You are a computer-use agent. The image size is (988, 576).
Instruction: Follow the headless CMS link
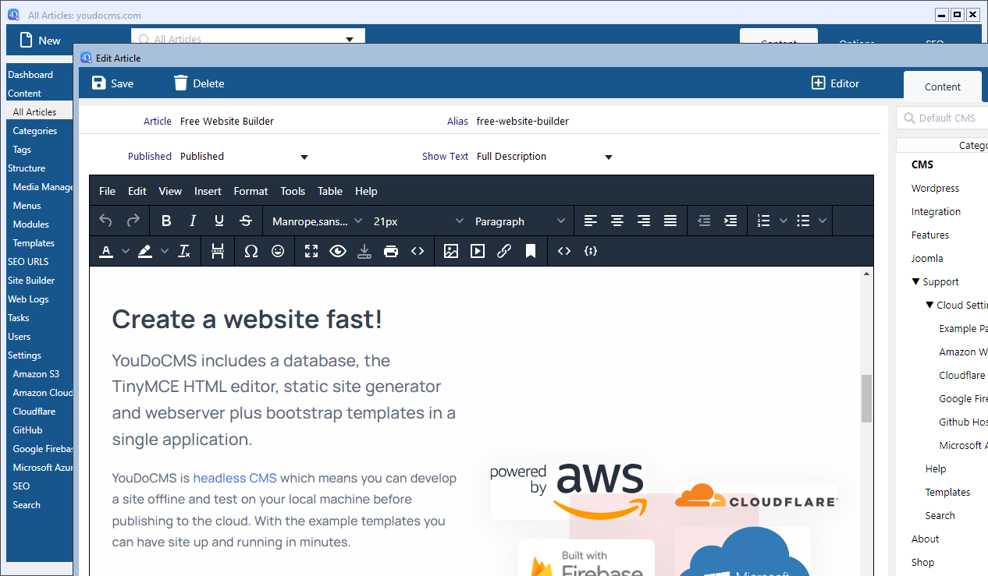point(235,478)
